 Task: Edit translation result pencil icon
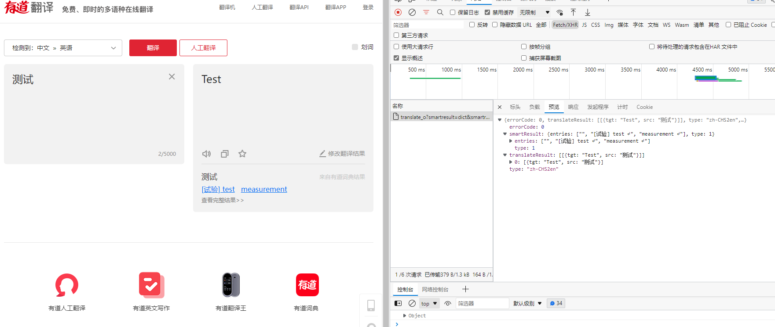322,154
